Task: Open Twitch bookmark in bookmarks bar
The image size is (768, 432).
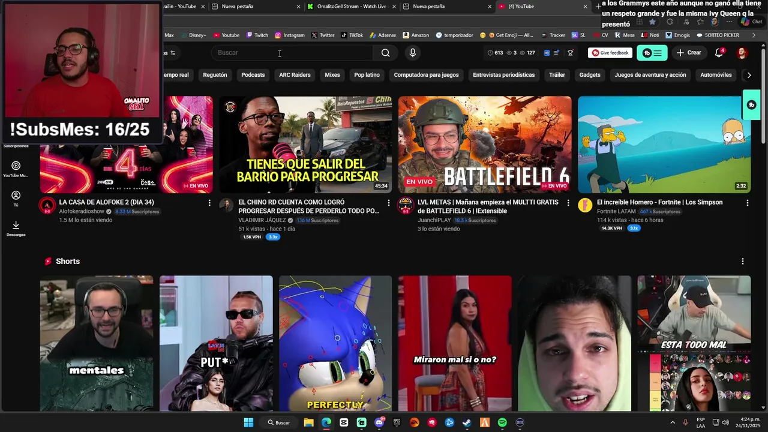Action: [256, 35]
